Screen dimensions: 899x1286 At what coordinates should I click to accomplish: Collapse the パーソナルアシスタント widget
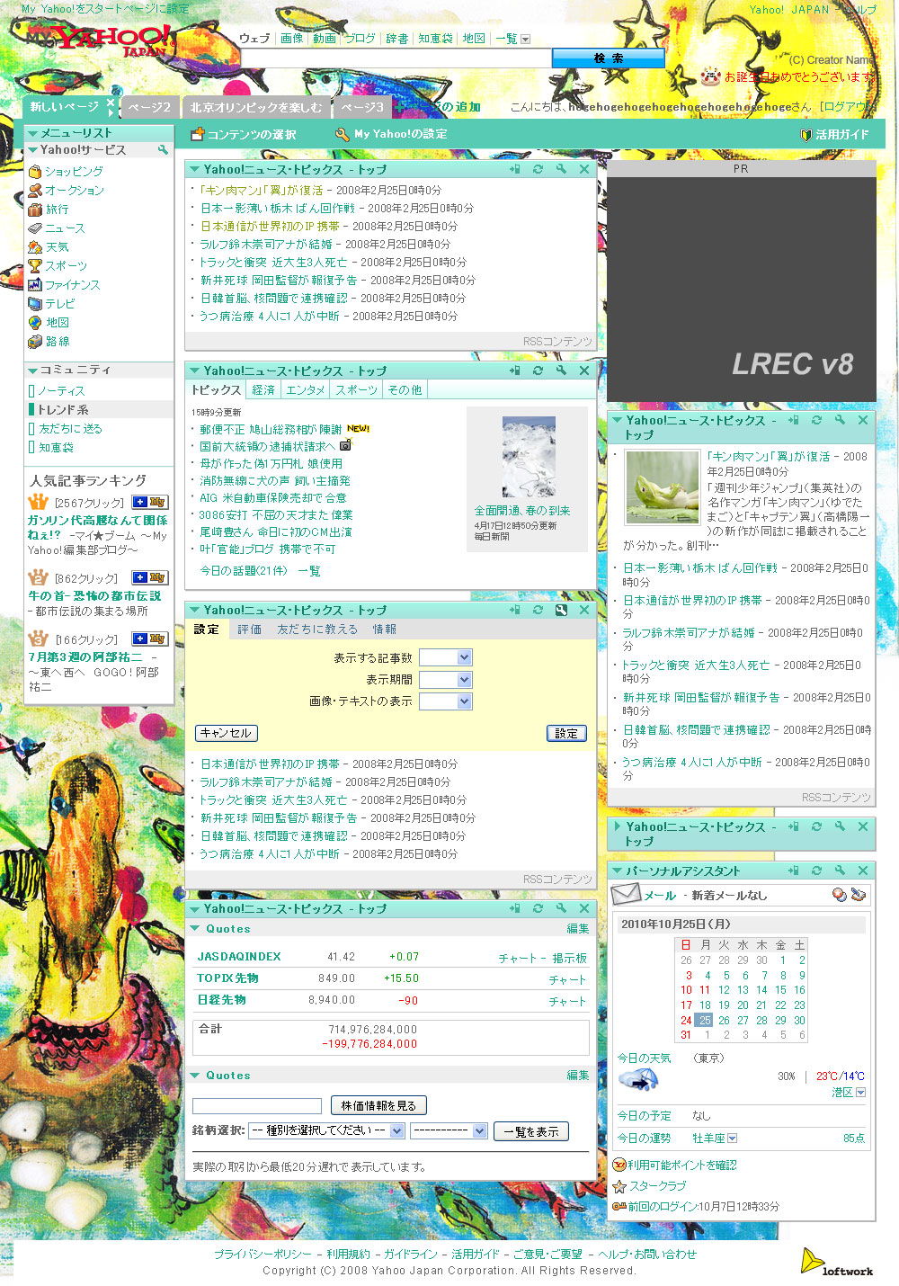coord(617,871)
